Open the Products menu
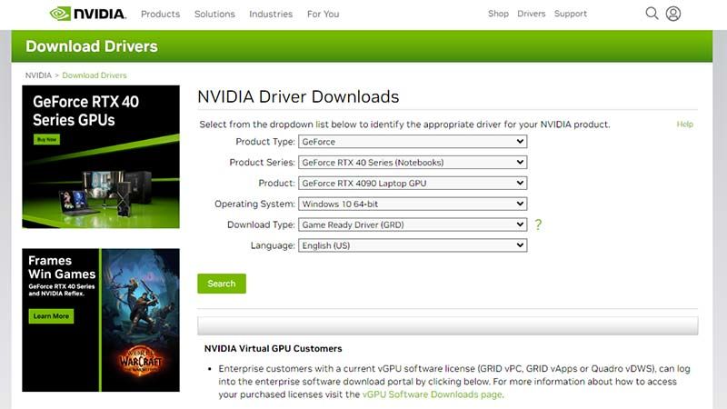This screenshot has height=409, width=727. click(161, 14)
